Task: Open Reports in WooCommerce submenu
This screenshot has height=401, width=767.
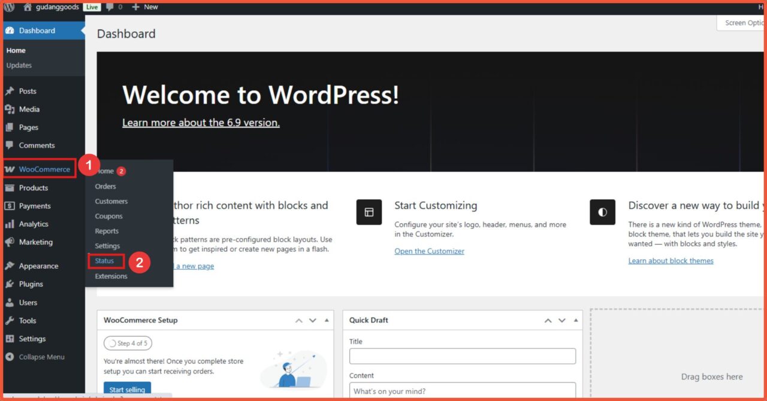Action: 107,231
